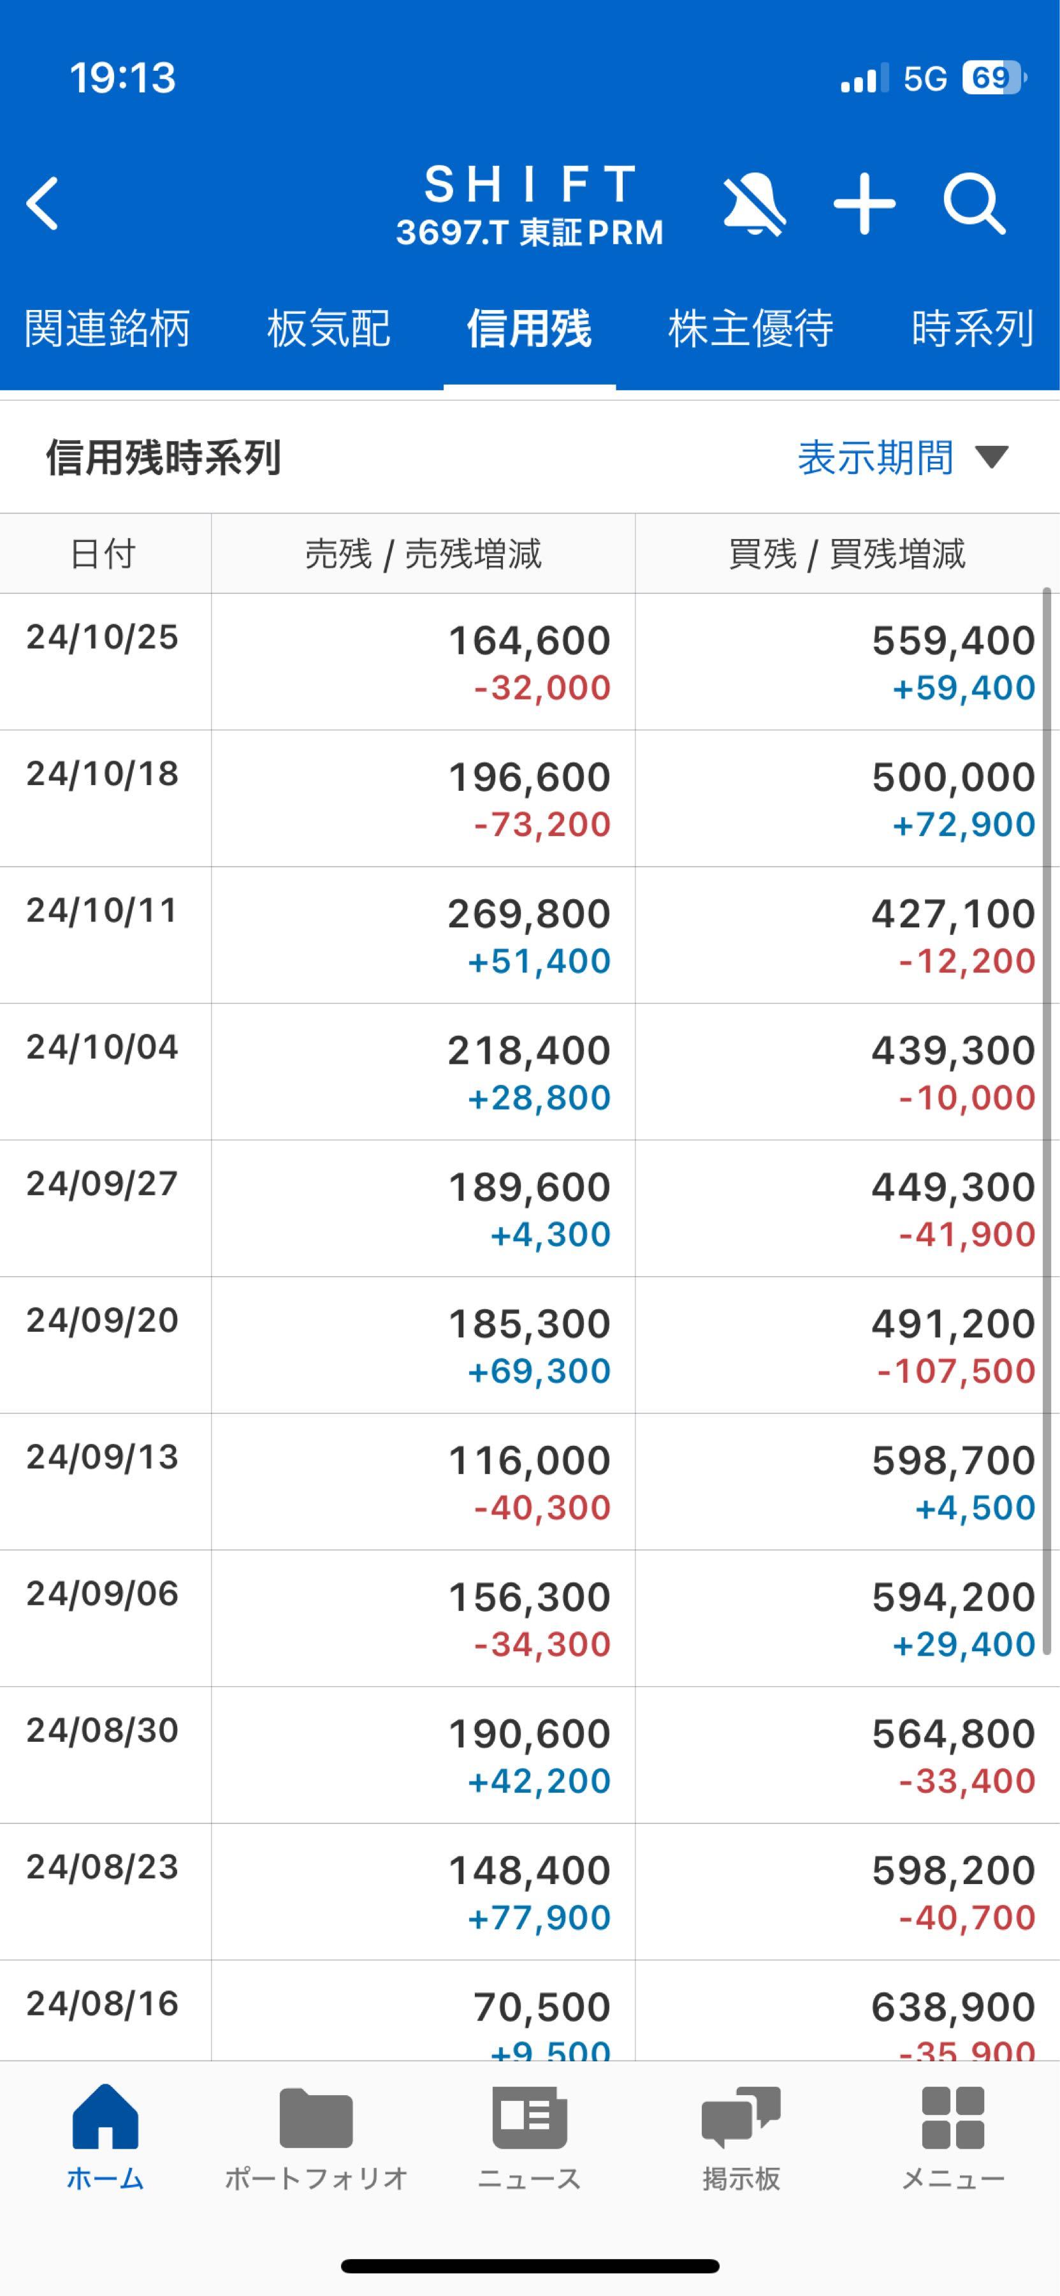1060x2296 pixels.
Task: Switch to the 関連銘柄 tab
Action: [x=107, y=329]
